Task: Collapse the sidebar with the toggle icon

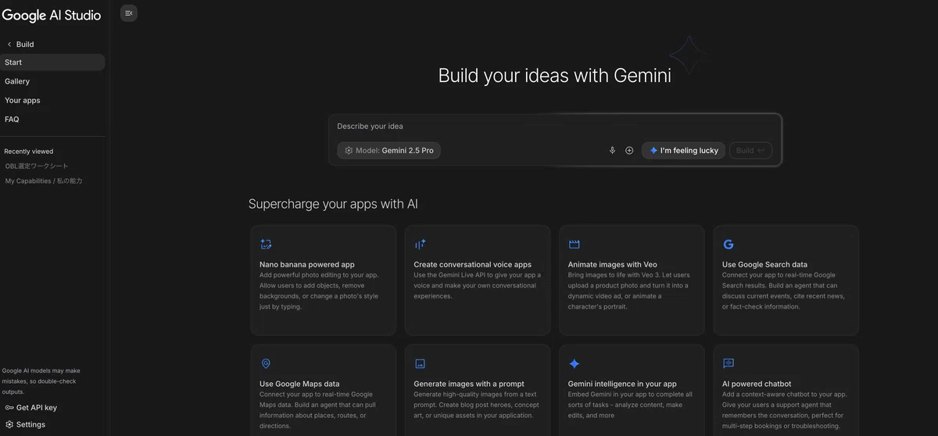Action: pos(129,13)
